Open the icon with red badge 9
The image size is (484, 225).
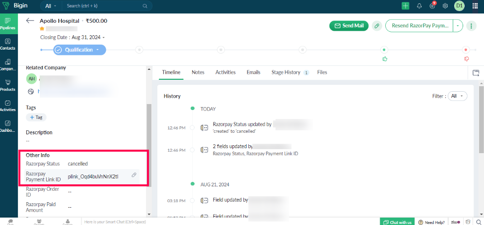tap(432, 5)
